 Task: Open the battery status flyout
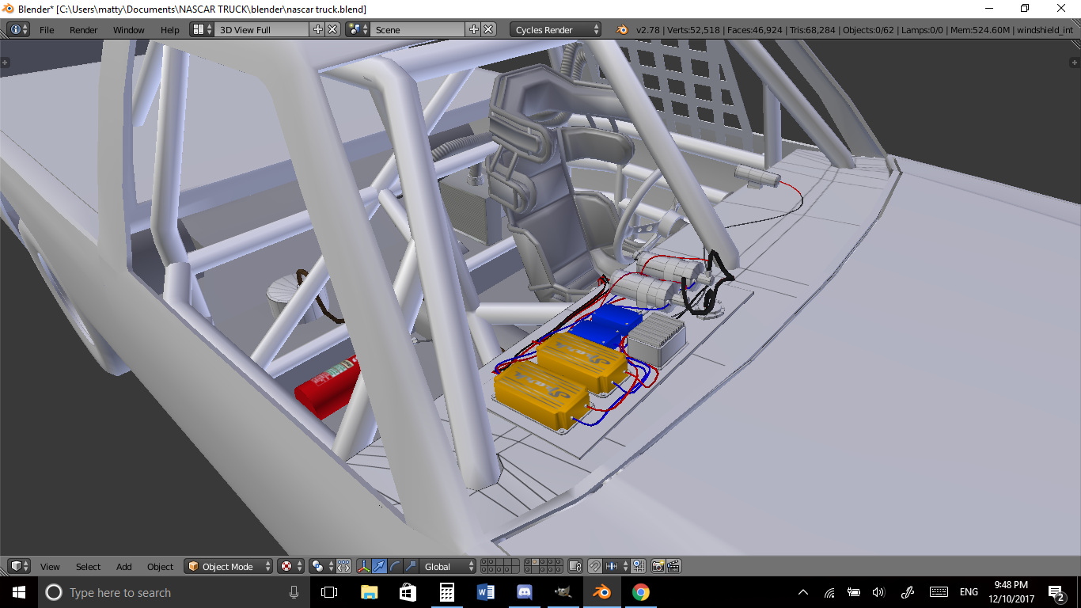pyautogui.click(x=853, y=592)
